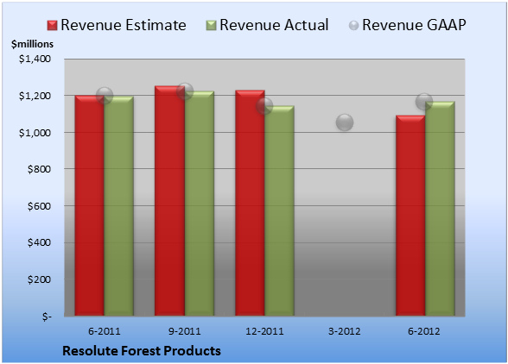Click the '6-2012' quarter label
The image size is (508, 364).
(x=424, y=331)
